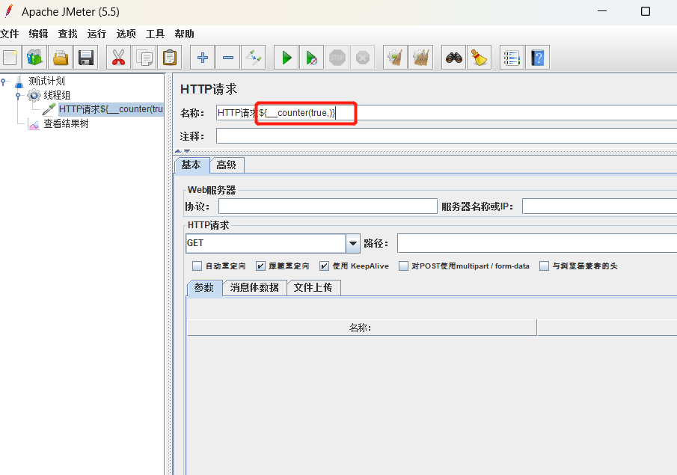Click the Save disk icon
Image resolution: width=677 pixels, height=475 pixels.
click(86, 58)
